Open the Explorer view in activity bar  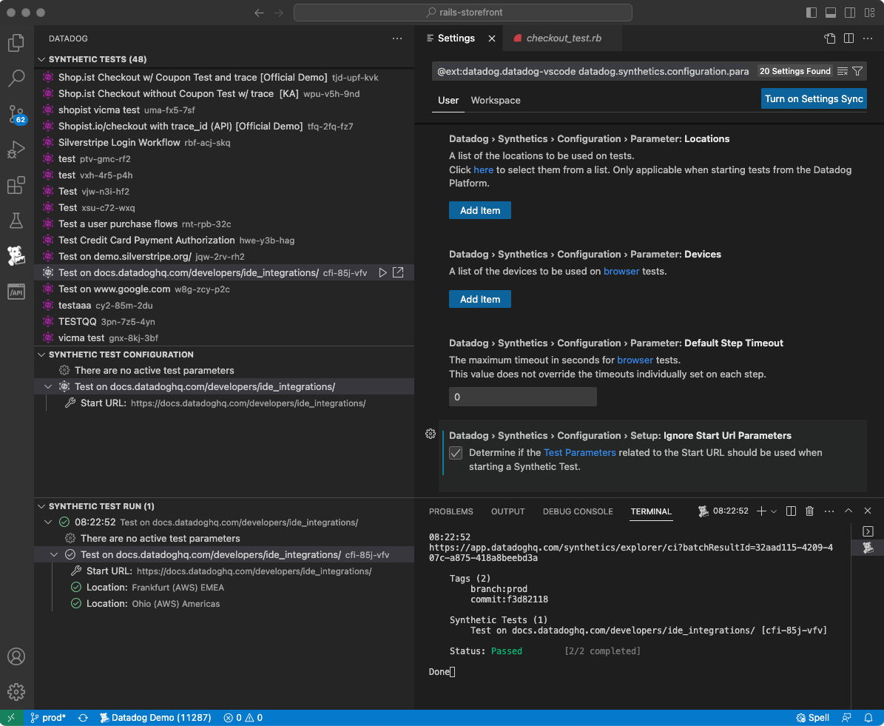coord(16,43)
